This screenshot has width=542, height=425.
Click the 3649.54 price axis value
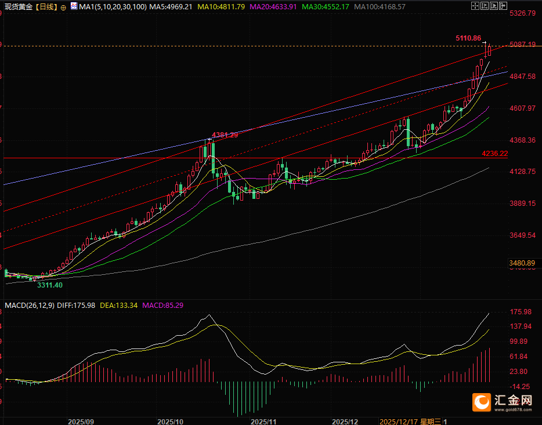coord(523,235)
